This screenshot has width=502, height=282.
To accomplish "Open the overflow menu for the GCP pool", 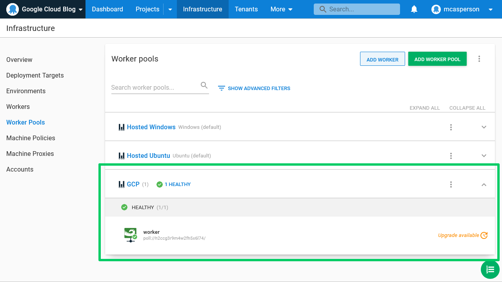I will (451, 184).
